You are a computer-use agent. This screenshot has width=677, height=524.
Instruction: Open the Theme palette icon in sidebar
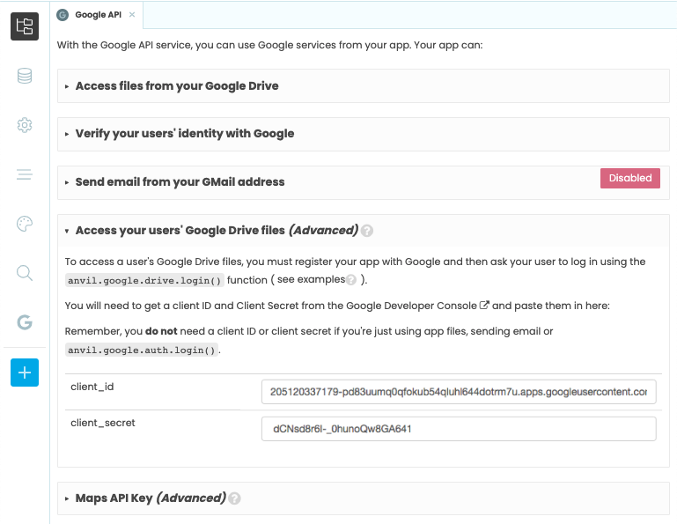[x=25, y=224]
